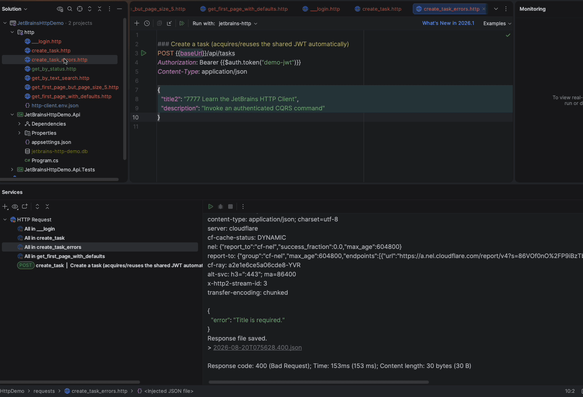Click the Services tree horizontal scrollbar

[70, 382]
